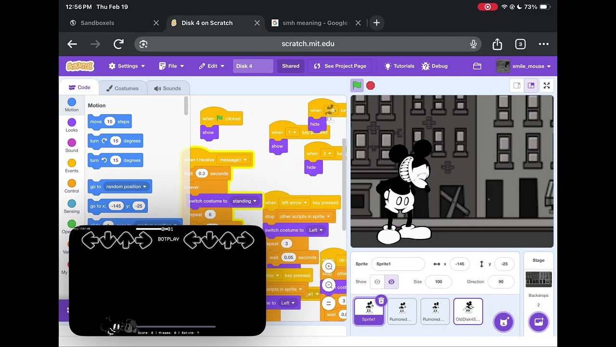
Task: Open the standing costume dropdown
Action: pyautogui.click(x=244, y=201)
